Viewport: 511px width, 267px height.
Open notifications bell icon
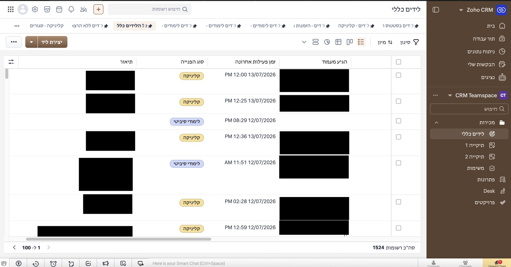[x=71, y=9]
